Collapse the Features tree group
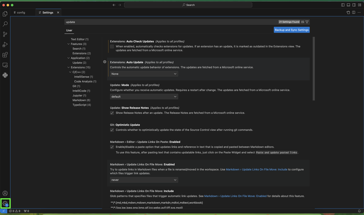The width and height of the screenshot is (364, 215). coord(69,44)
